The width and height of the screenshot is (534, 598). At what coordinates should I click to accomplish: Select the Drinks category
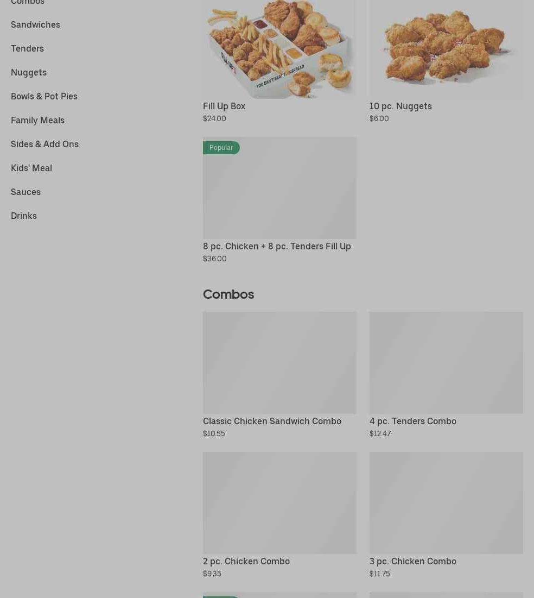[24, 216]
